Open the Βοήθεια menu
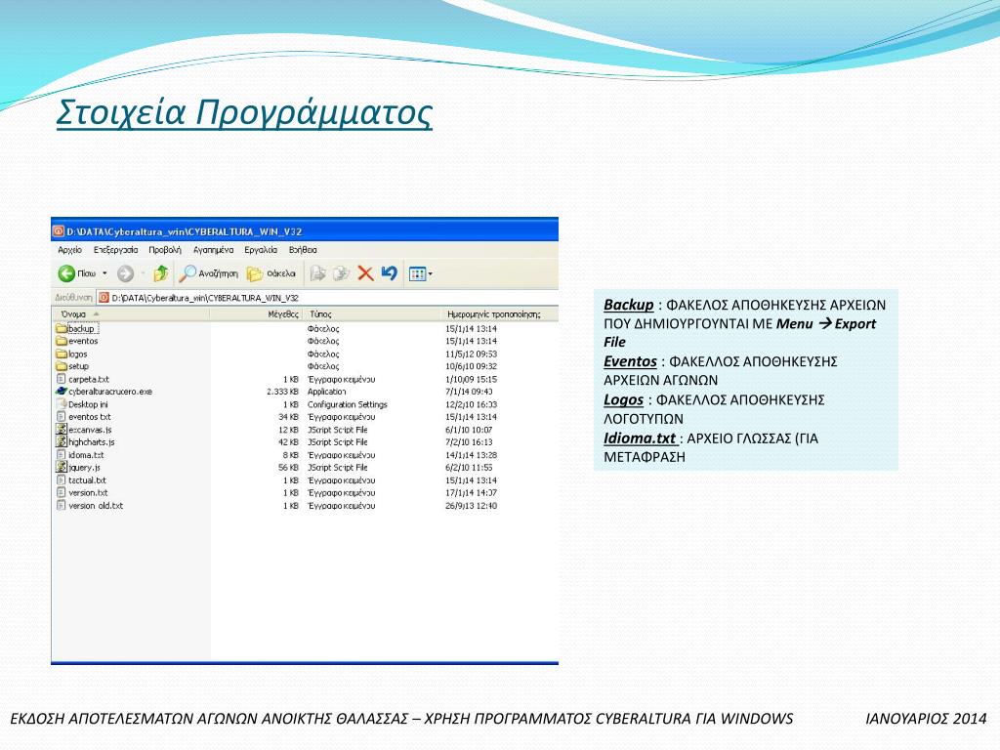 pyautogui.click(x=303, y=250)
